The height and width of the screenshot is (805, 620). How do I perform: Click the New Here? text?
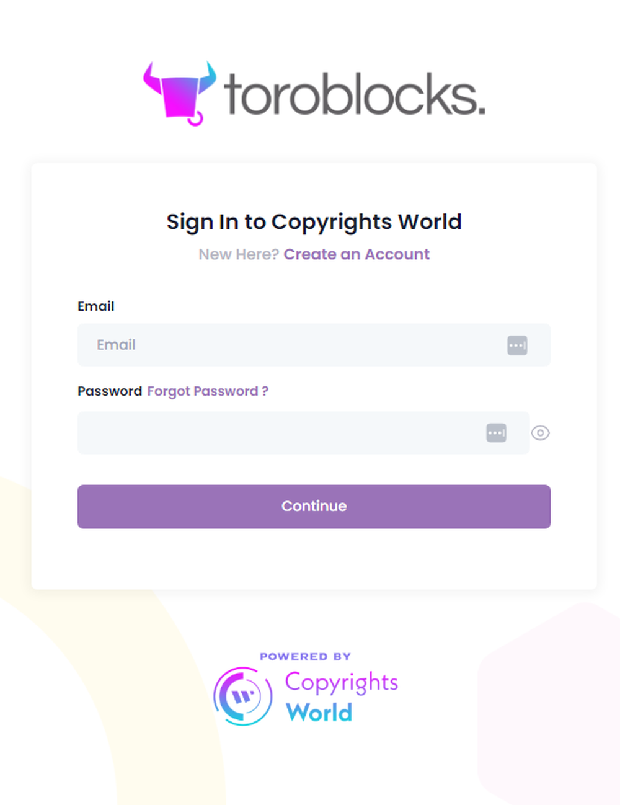(x=239, y=254)
